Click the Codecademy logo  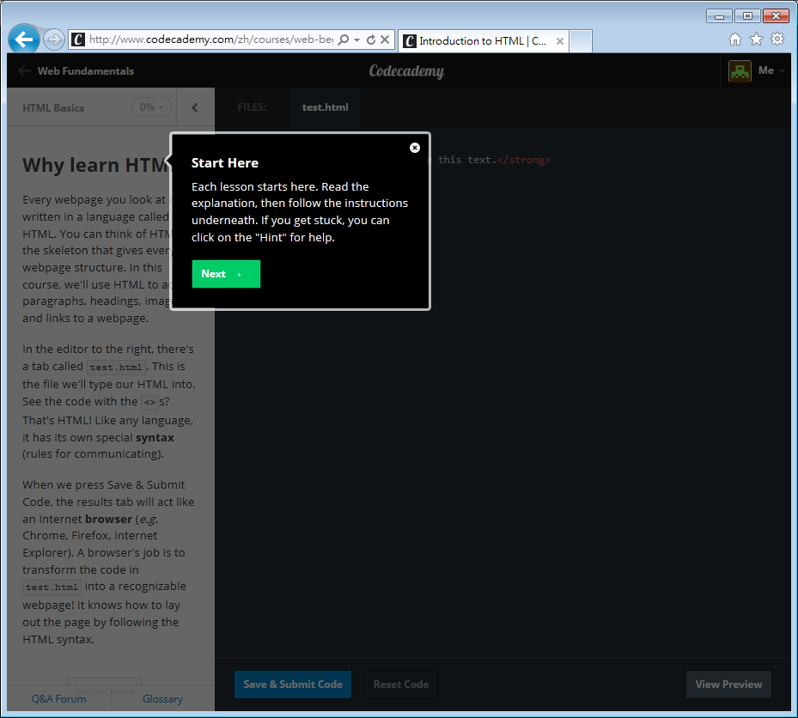[x=406, y=71]
